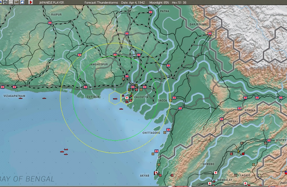Screen dimensions: 287x187
Task: Select the yellow ship icons above the Calcutta flag
Action: click(x=136, y=85)
